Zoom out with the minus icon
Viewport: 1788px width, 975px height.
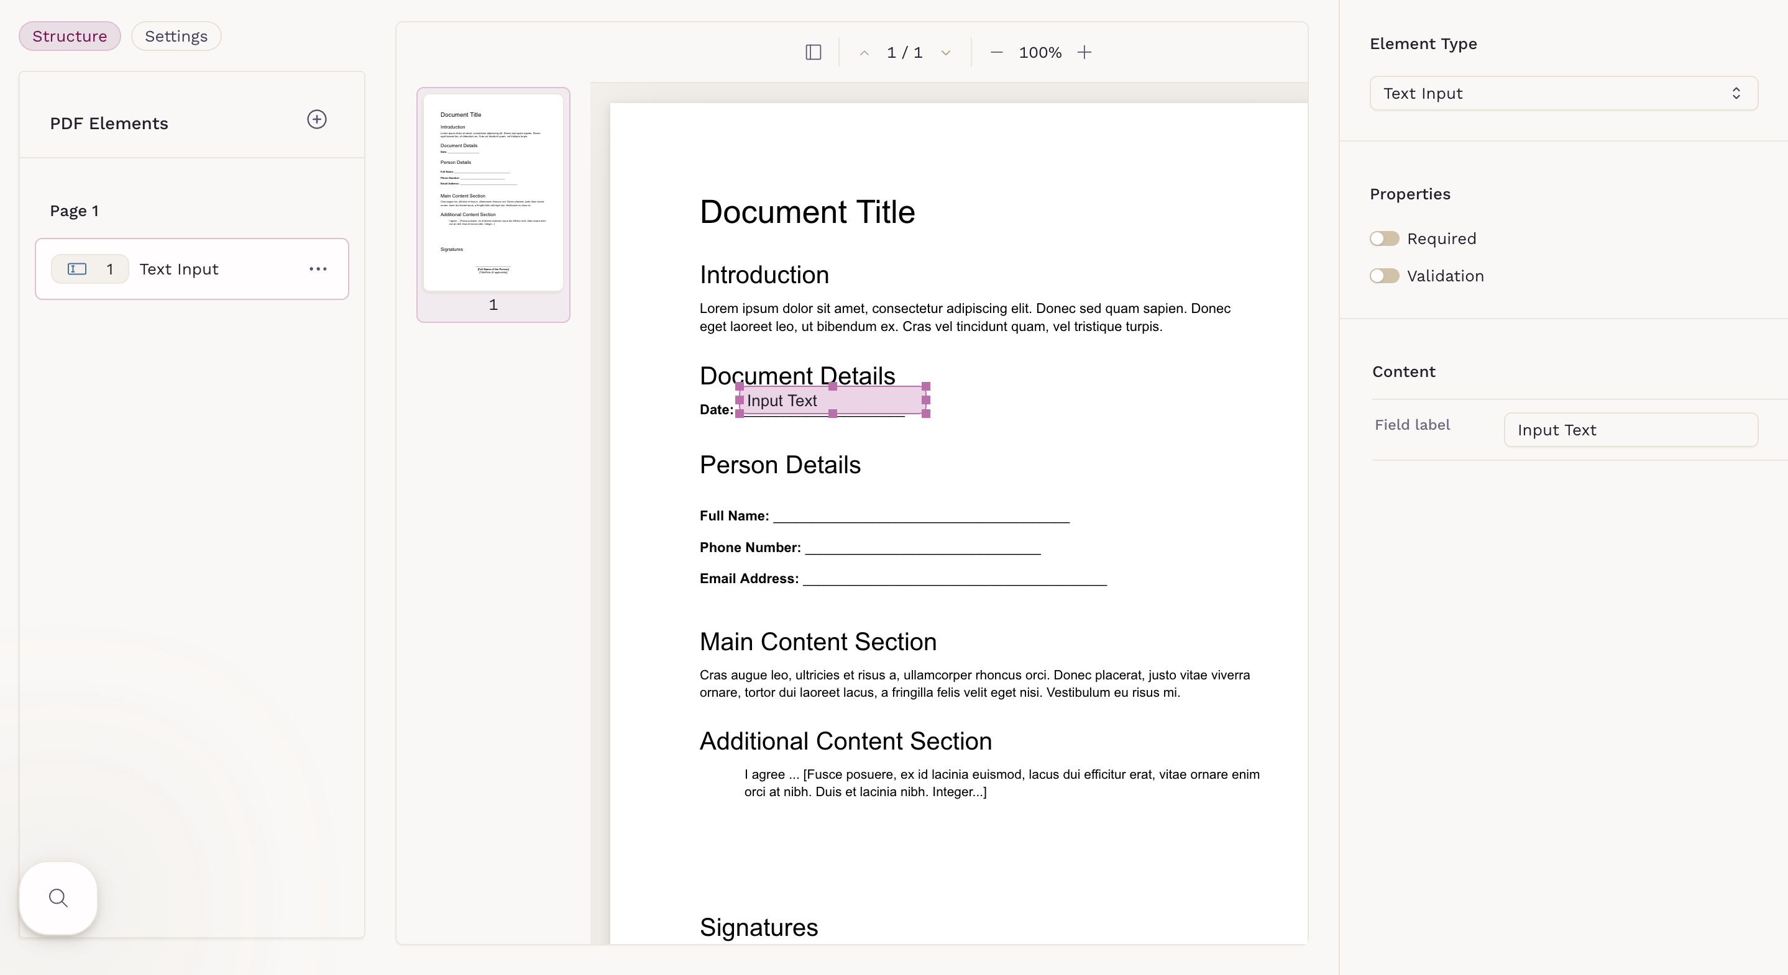[x=996, y=53]
